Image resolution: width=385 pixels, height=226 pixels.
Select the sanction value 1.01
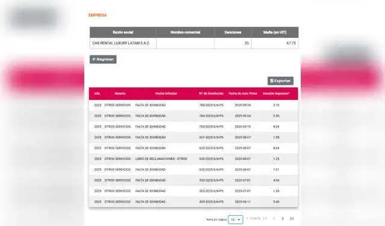click(x=276, y=169)
